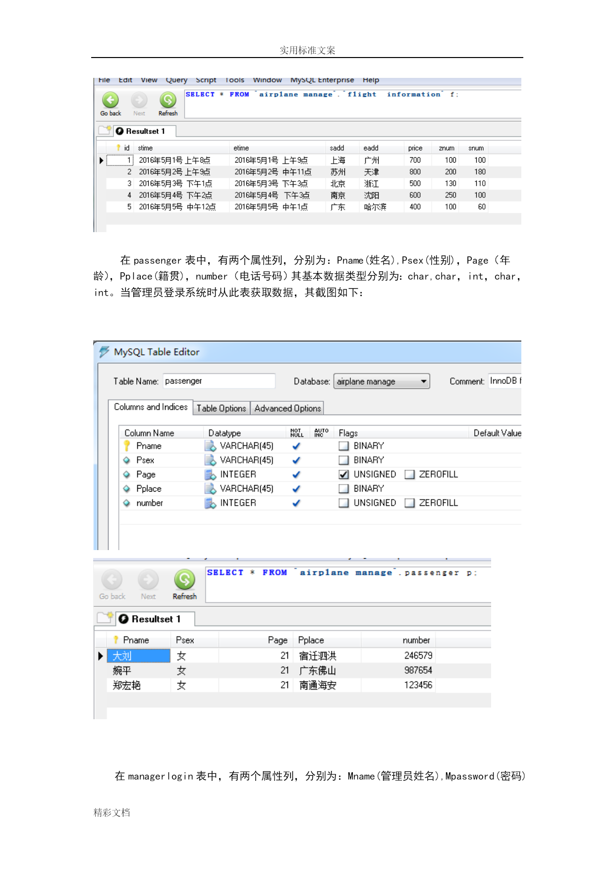Click the row pointer arrow of flight row 1
Image resolution: width=615 pixels, height=870 pixels.
(101, 161)
